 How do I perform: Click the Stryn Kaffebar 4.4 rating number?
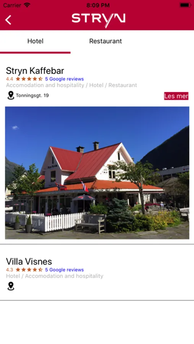pos(10,79)
